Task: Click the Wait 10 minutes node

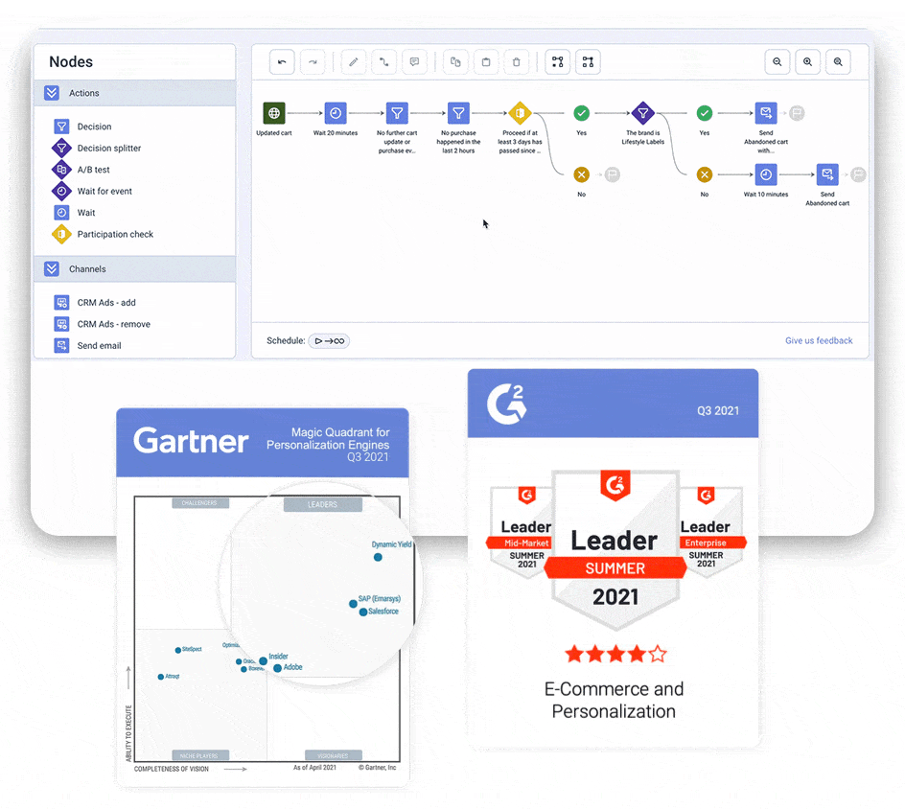Action: point(766,174)
